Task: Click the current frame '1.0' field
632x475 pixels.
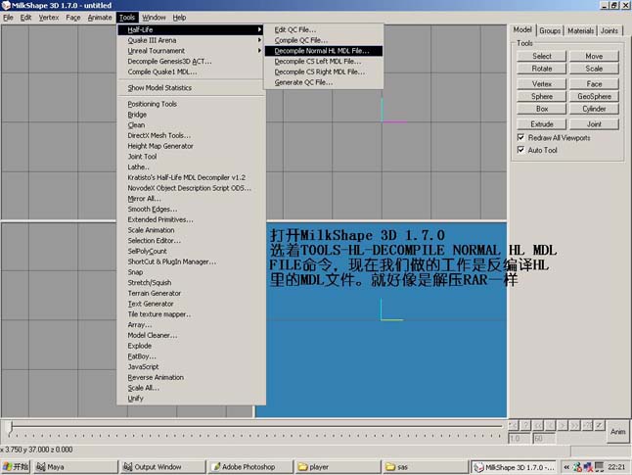Action: (519, 438)
